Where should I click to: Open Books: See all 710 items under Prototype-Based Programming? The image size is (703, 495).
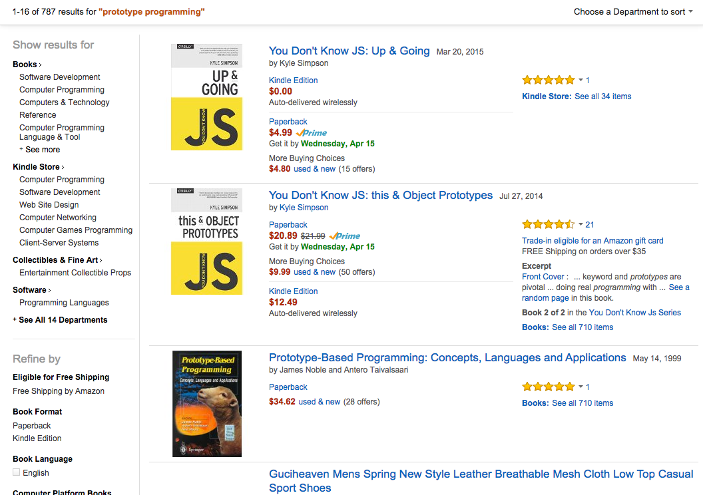(x=568, y=403)
